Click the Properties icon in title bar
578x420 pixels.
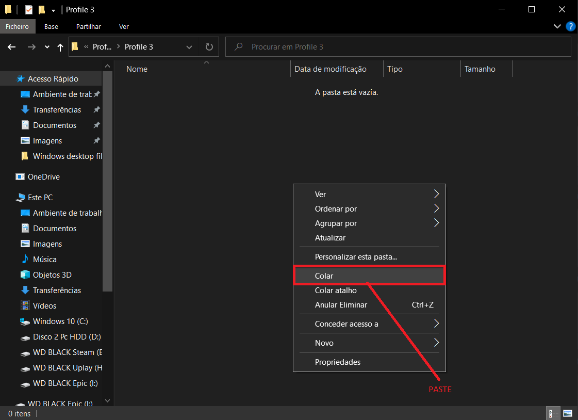pos(29,10)
